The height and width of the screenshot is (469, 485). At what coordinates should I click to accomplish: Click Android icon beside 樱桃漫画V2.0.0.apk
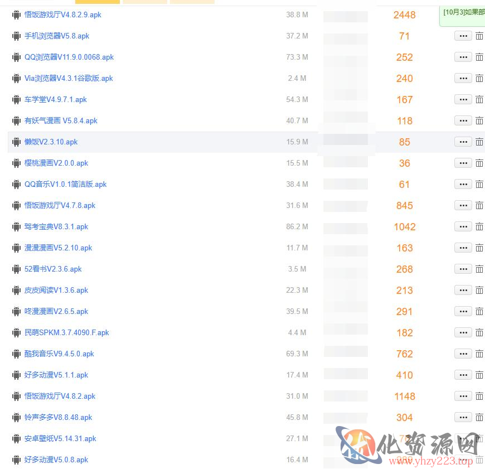(16, 163)
